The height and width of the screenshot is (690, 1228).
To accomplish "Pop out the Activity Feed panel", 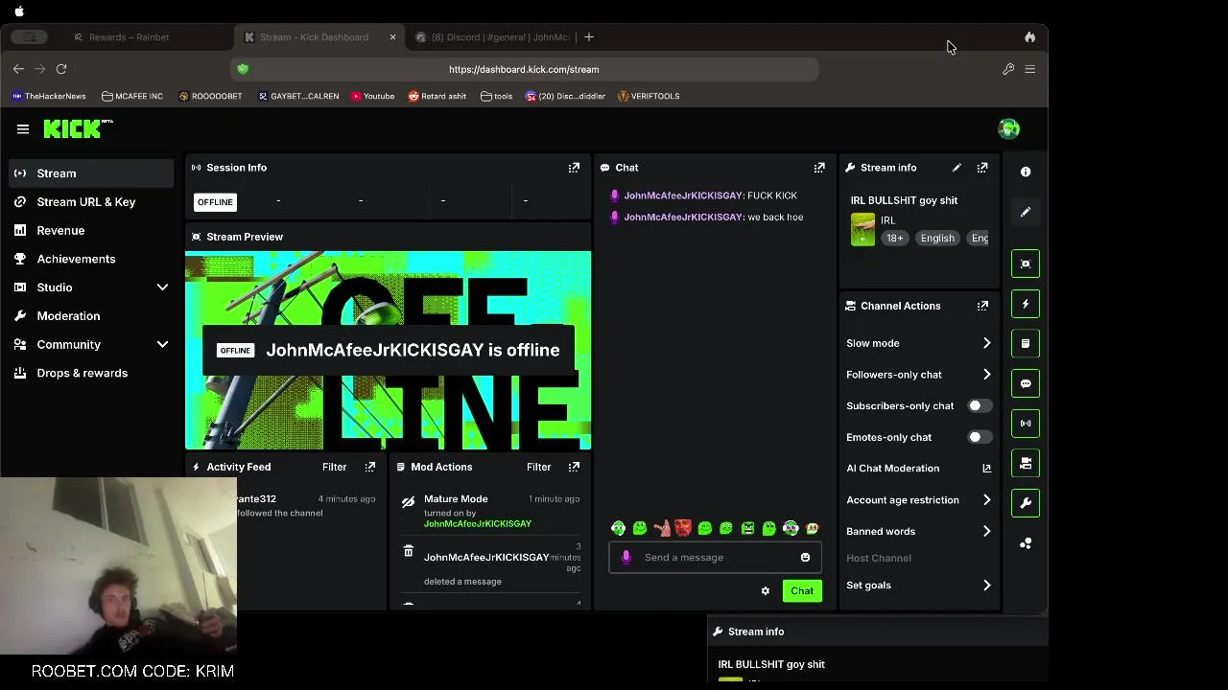I will [370, 467].
